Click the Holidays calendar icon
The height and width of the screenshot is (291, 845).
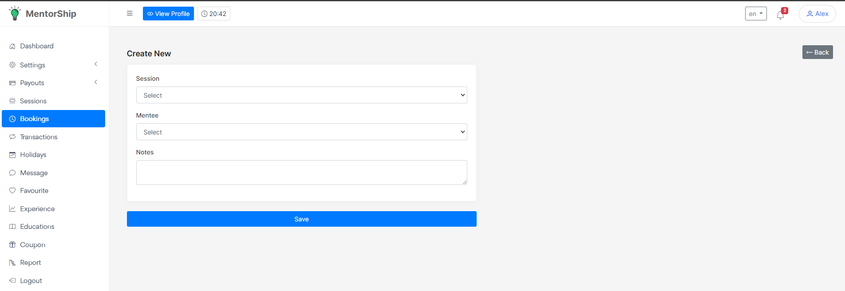point(12,155)
